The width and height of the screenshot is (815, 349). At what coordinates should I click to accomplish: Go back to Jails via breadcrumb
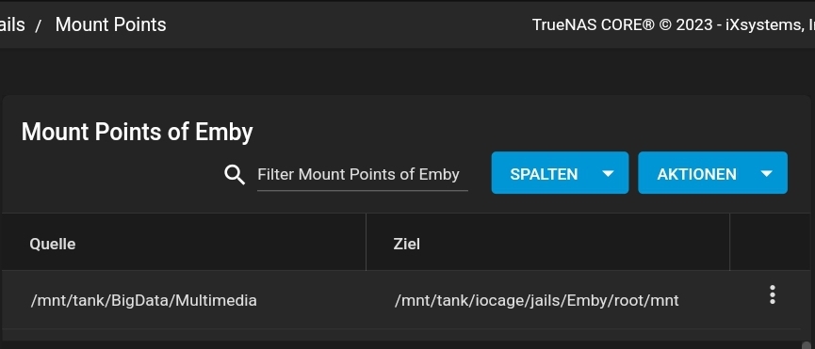pos(11,24)
